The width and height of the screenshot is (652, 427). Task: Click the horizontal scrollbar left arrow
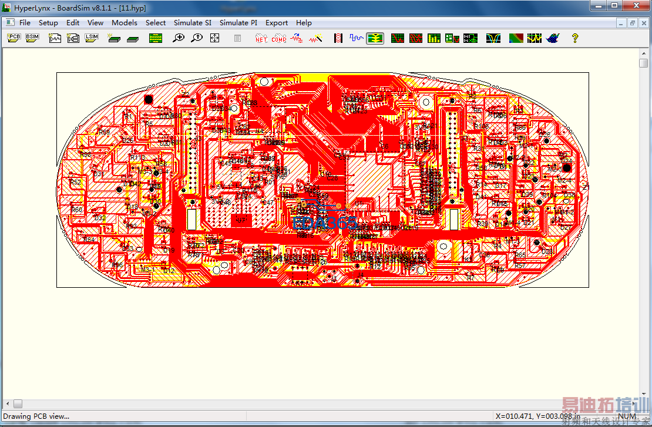[x=8, y=404]
